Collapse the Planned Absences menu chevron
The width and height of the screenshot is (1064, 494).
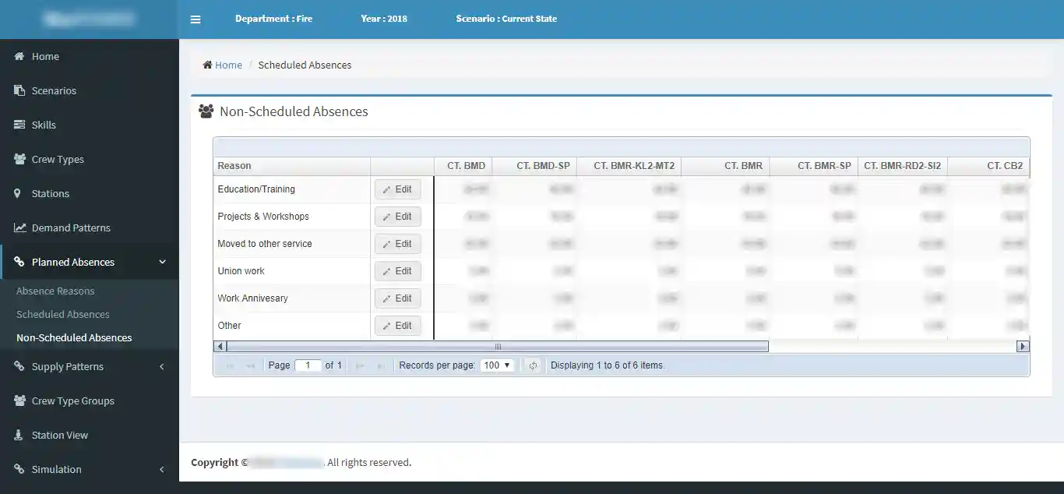click(162, 263)
